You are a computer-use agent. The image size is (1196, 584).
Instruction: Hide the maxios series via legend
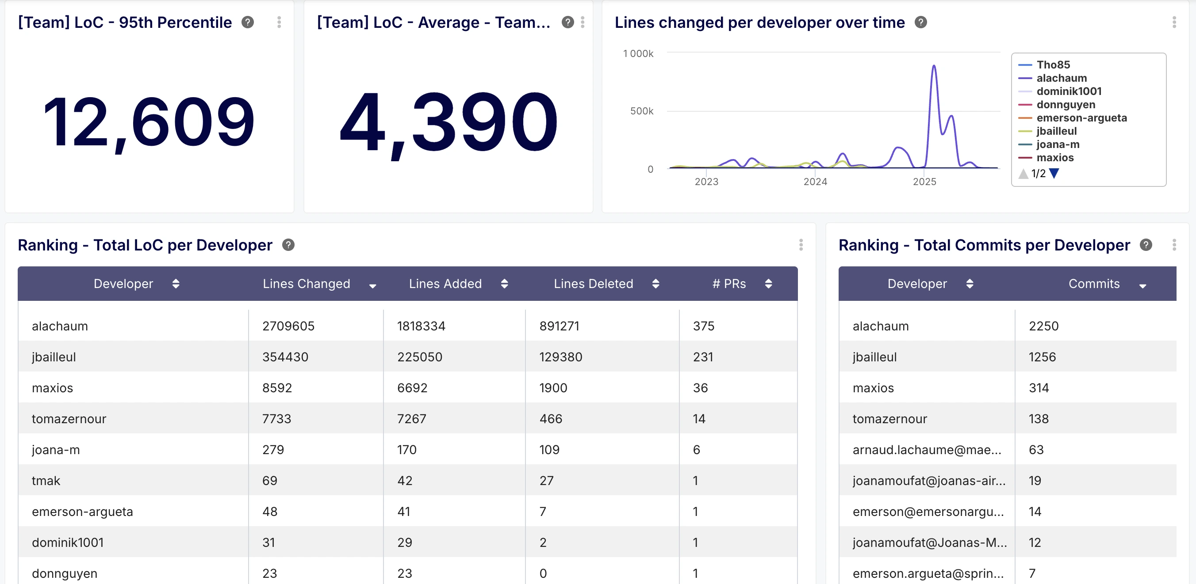1055,158
